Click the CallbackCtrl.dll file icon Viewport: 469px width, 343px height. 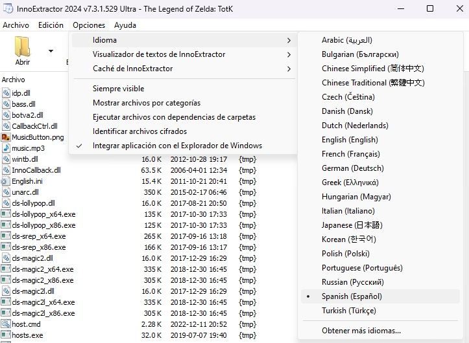(6, 126)
